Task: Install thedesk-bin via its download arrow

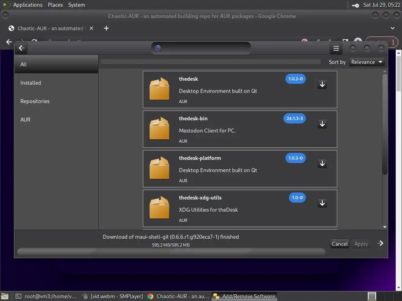Action: (322, 124)
